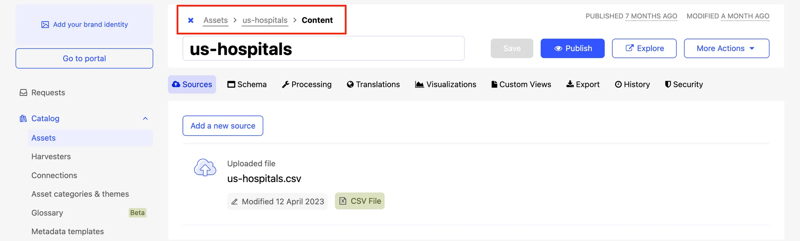Open the Processing tab

coord(307,85)
